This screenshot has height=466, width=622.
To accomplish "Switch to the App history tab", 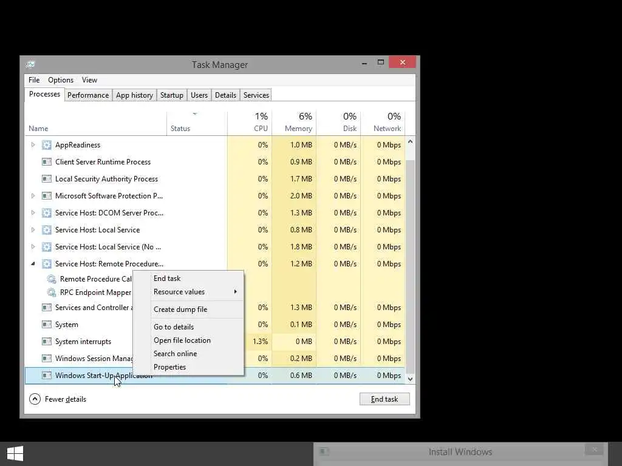I will tap(134, 95).
